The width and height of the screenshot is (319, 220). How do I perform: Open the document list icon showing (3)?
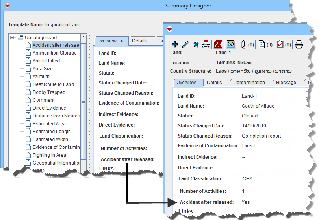[262, 44]
